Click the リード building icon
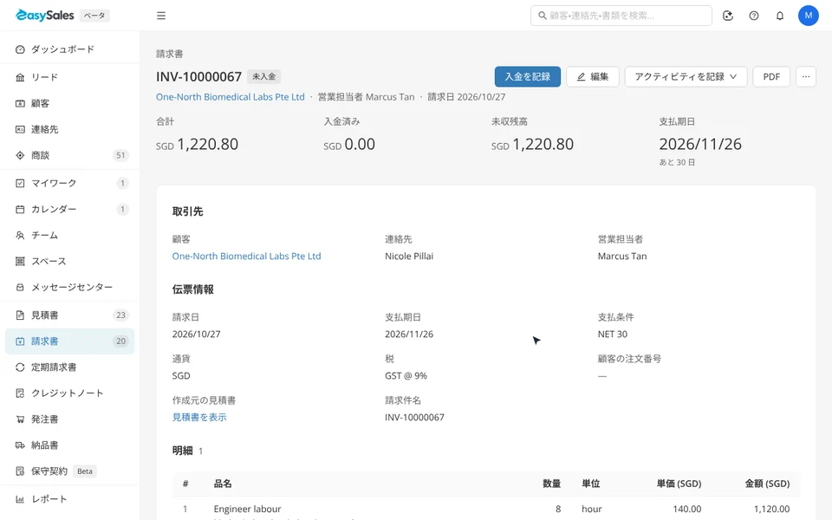The height and width of the screenshot is (520, 832). (20, 77)
